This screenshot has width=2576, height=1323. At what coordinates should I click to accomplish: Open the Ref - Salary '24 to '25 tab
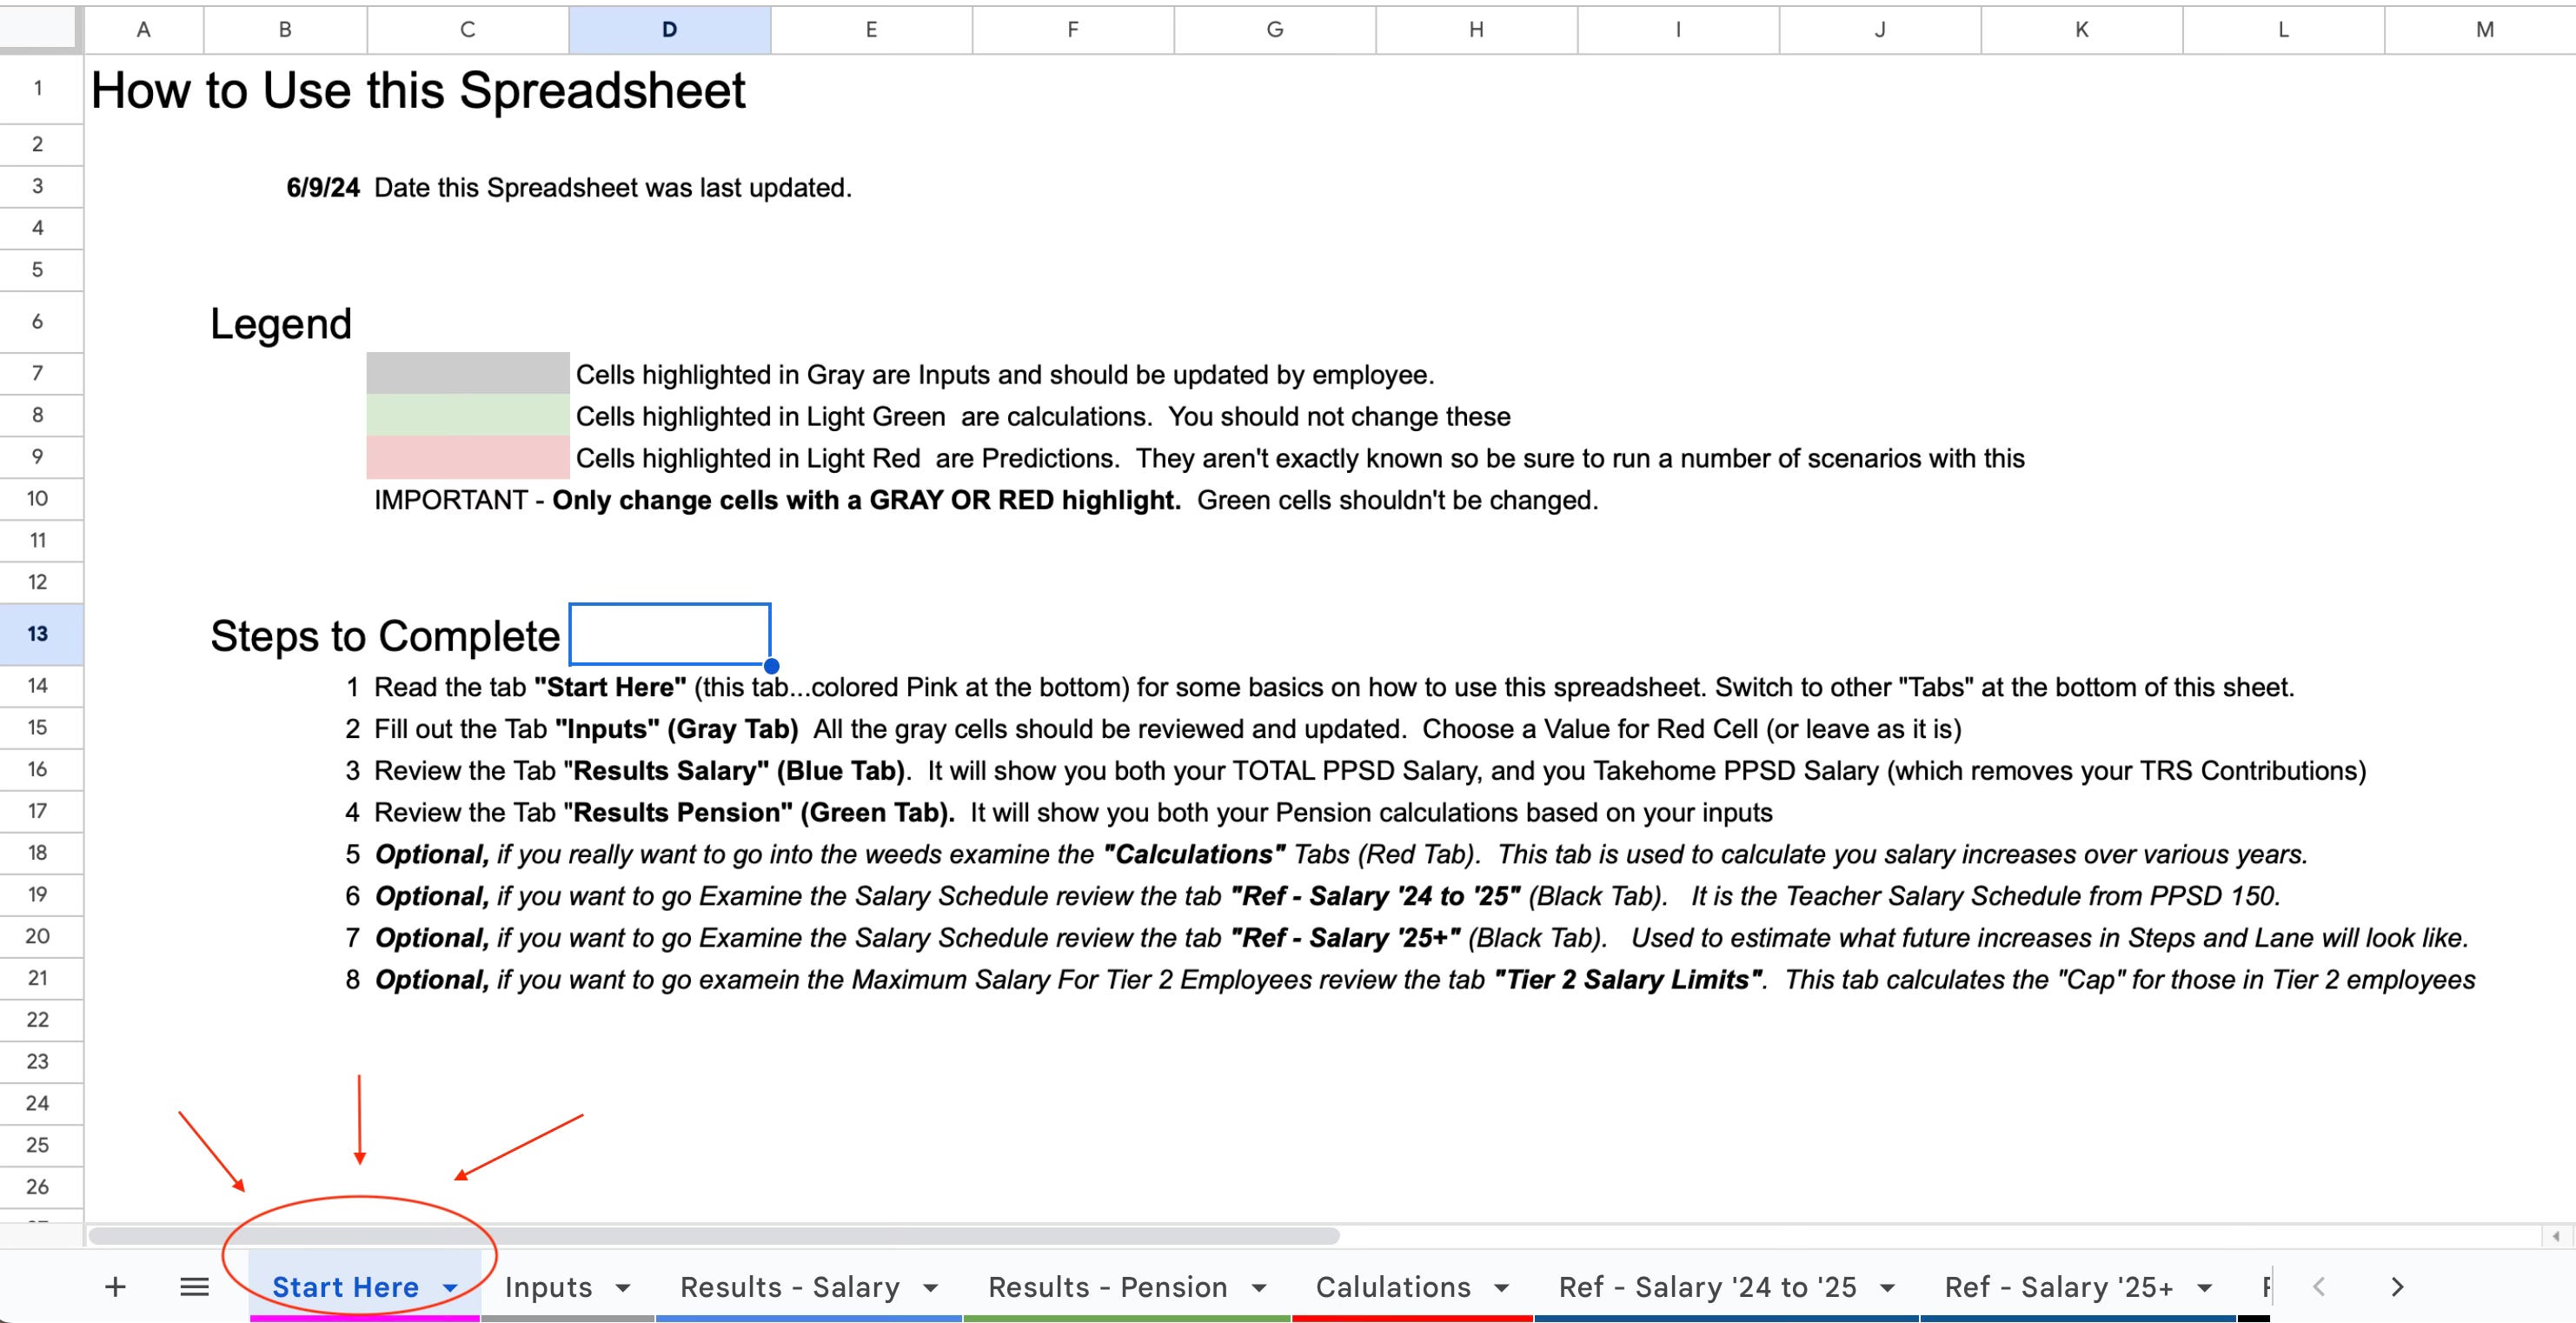click(1707, 1287)
